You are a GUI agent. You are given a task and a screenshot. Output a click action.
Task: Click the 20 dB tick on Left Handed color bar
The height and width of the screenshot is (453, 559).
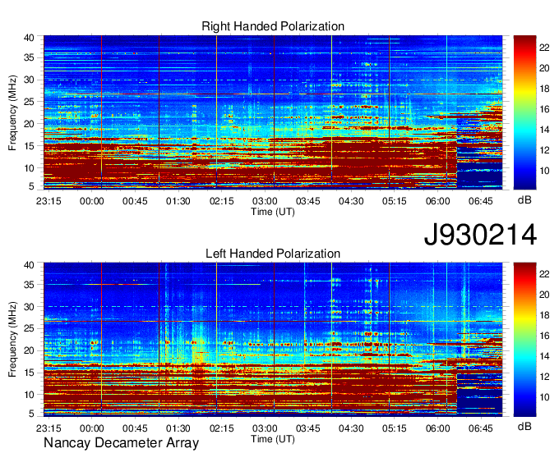tap(544, 295)
